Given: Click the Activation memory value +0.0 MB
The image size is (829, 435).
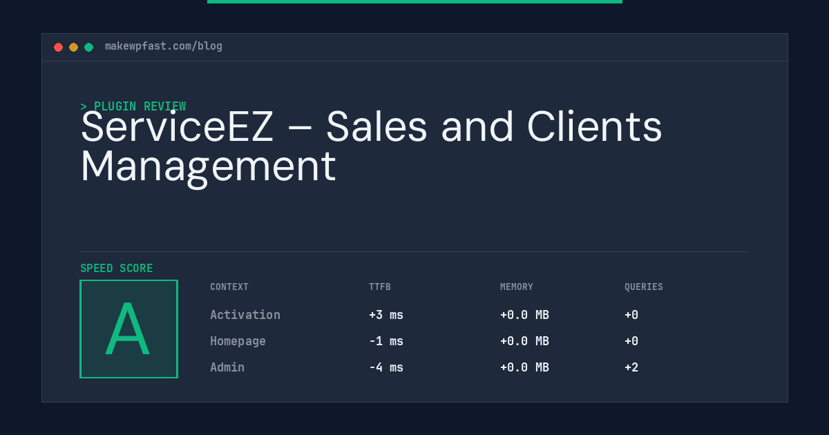Looking at the screenshot, I should coord(524,315).
